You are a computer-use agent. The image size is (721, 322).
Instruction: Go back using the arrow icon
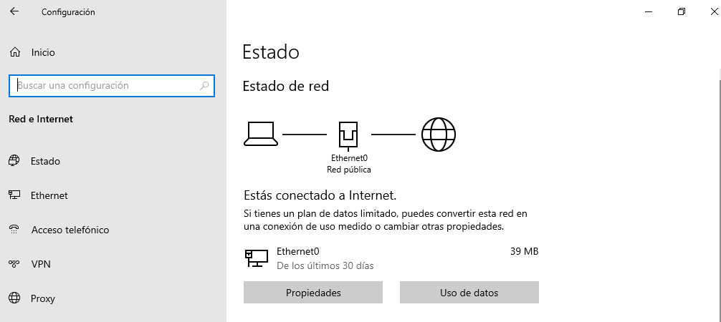(x=14, y=12)
